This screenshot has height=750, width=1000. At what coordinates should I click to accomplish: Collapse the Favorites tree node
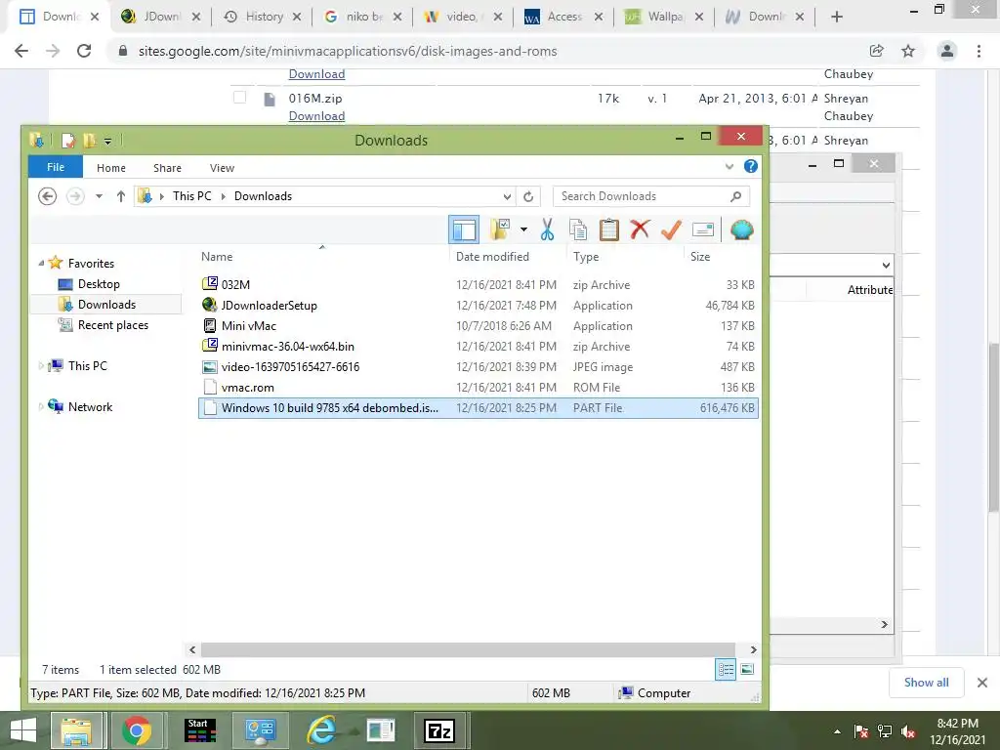pos(41,263)
